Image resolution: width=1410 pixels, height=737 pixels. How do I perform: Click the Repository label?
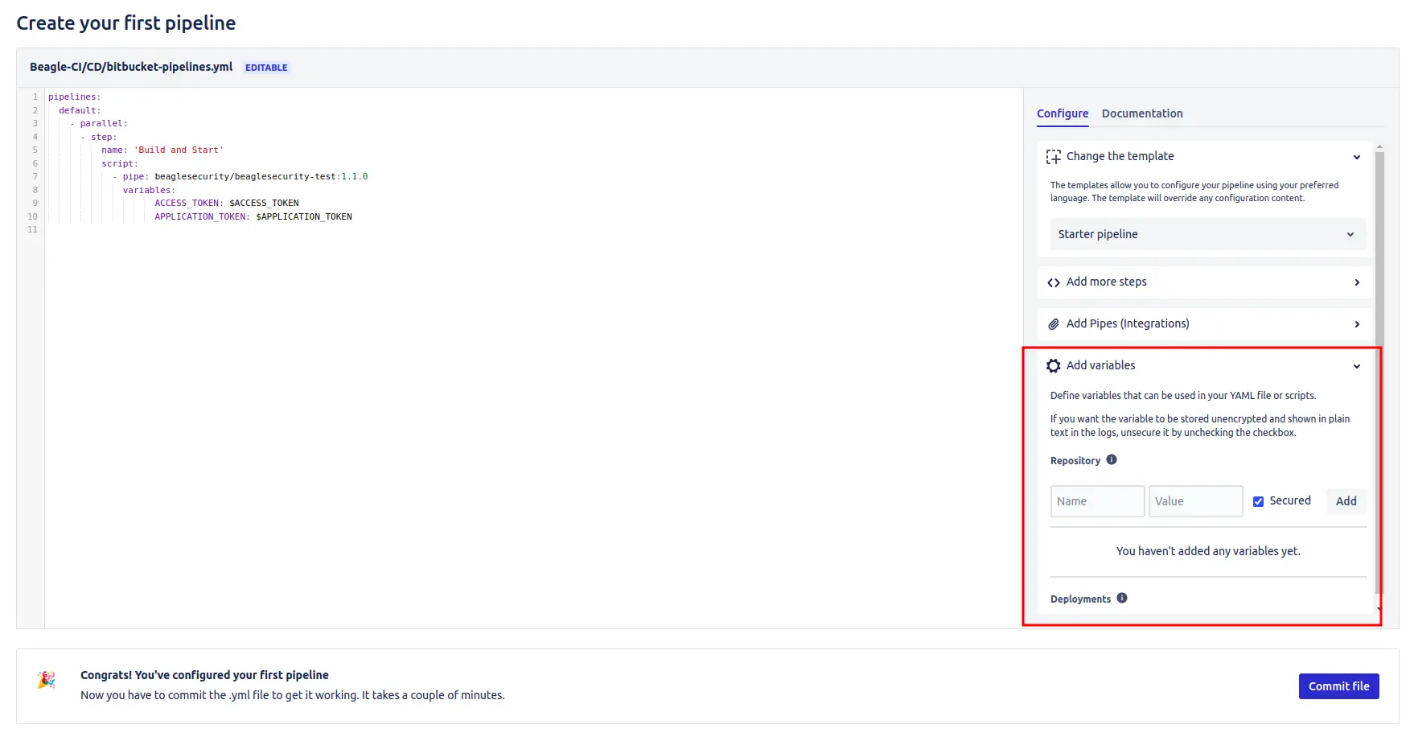1075,461
